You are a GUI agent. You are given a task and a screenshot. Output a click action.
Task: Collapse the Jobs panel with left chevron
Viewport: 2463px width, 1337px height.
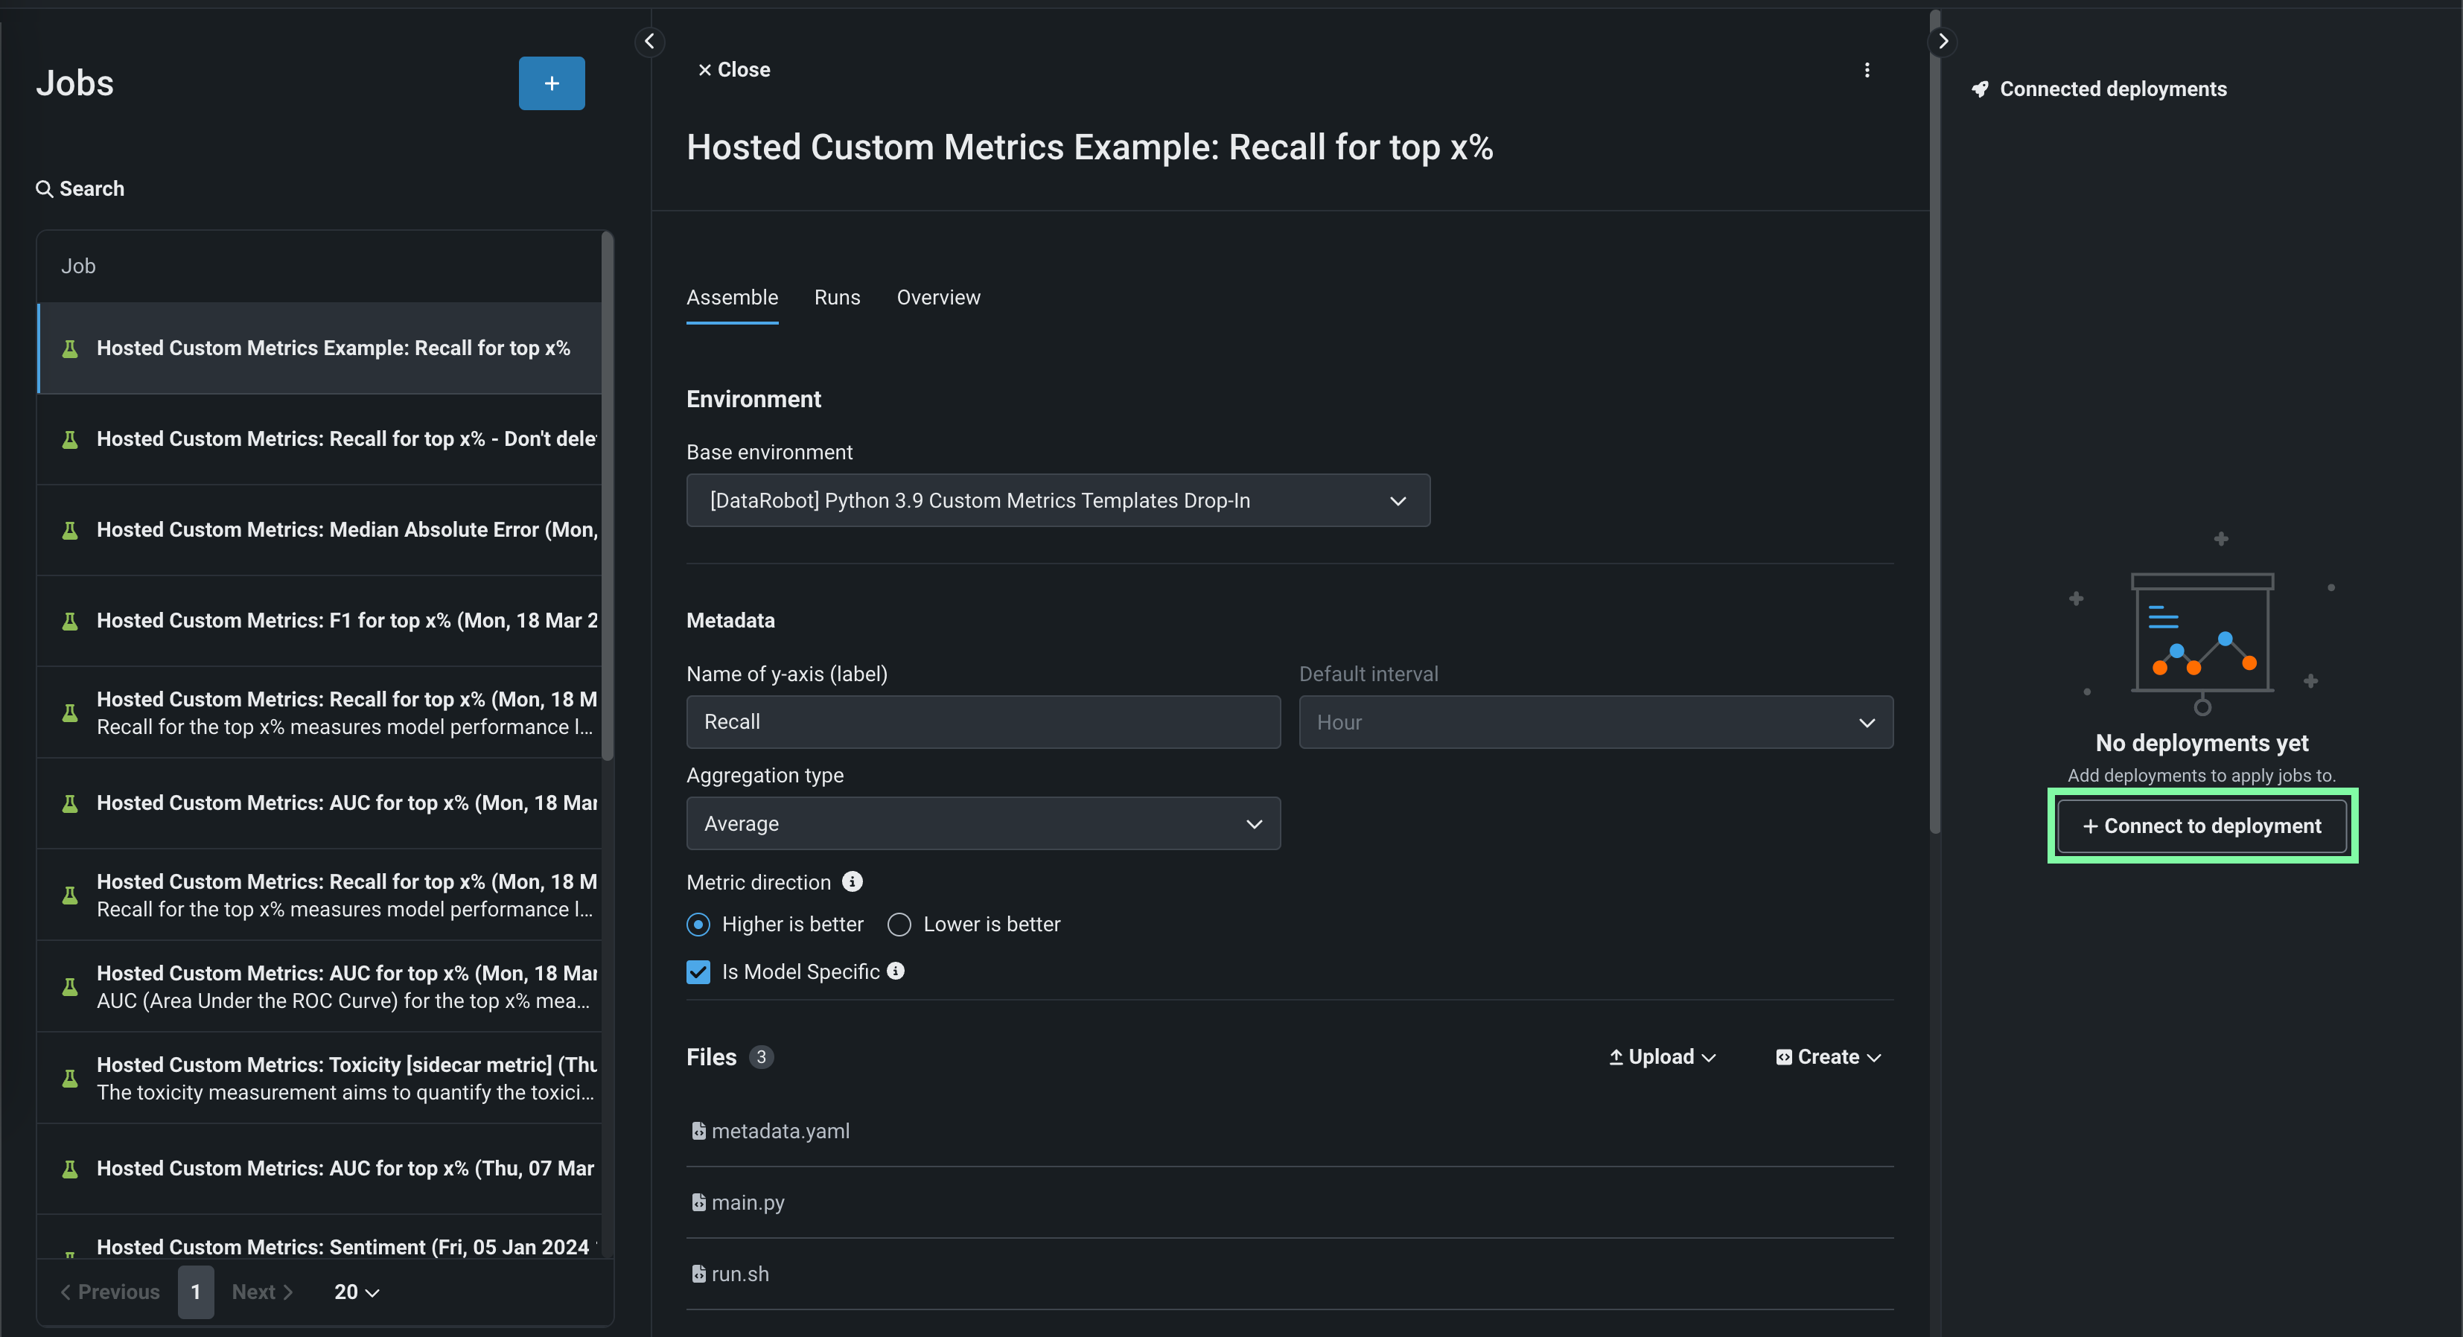click(649, 41)
